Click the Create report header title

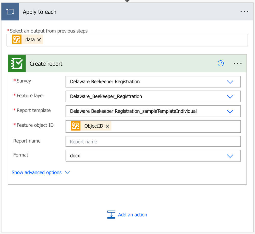[46, 64]
